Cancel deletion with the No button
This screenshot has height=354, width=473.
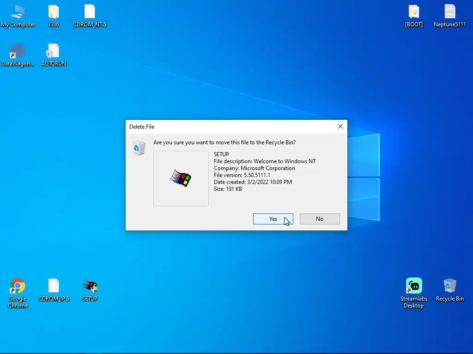pyautogui.click(x=320, y=219)
